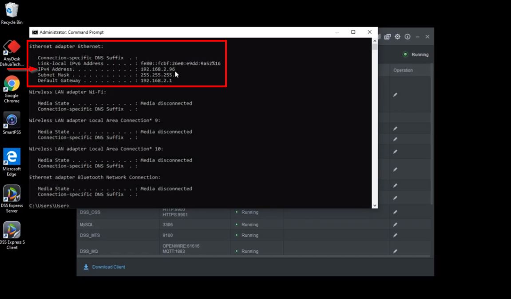Edit the DSS_OSS service with pencil icon

click(x=395, y=212)
